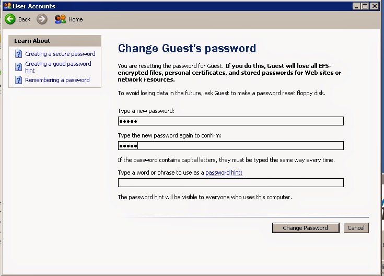Click help icon beside Creating a secure password
Viewport: 384px width, 276px height.
coord(19,54)
